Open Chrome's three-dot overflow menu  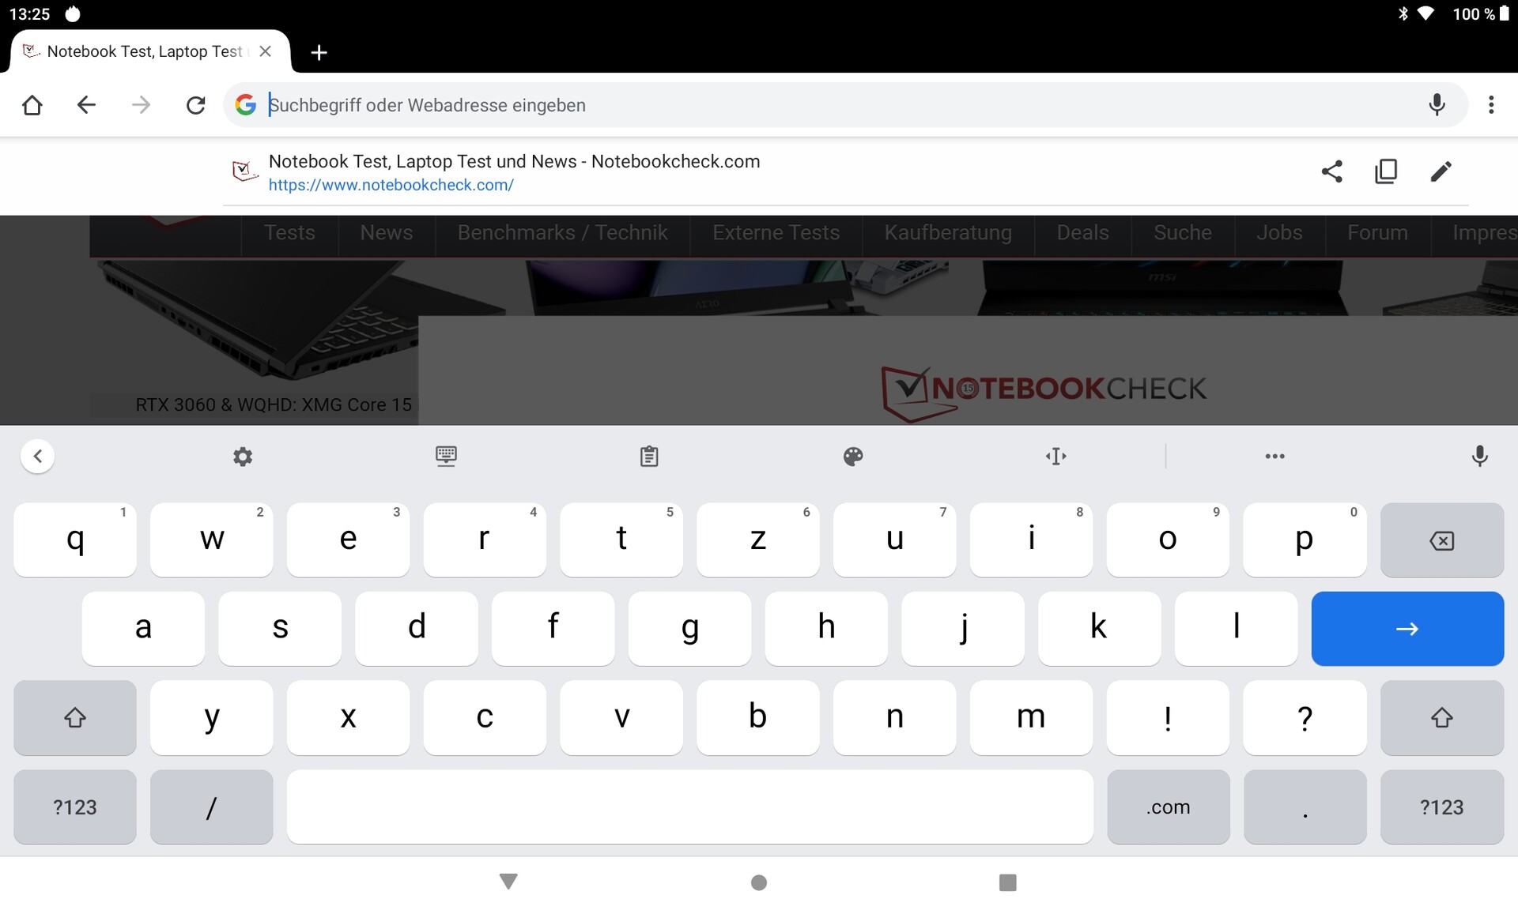click(1491, 104)
